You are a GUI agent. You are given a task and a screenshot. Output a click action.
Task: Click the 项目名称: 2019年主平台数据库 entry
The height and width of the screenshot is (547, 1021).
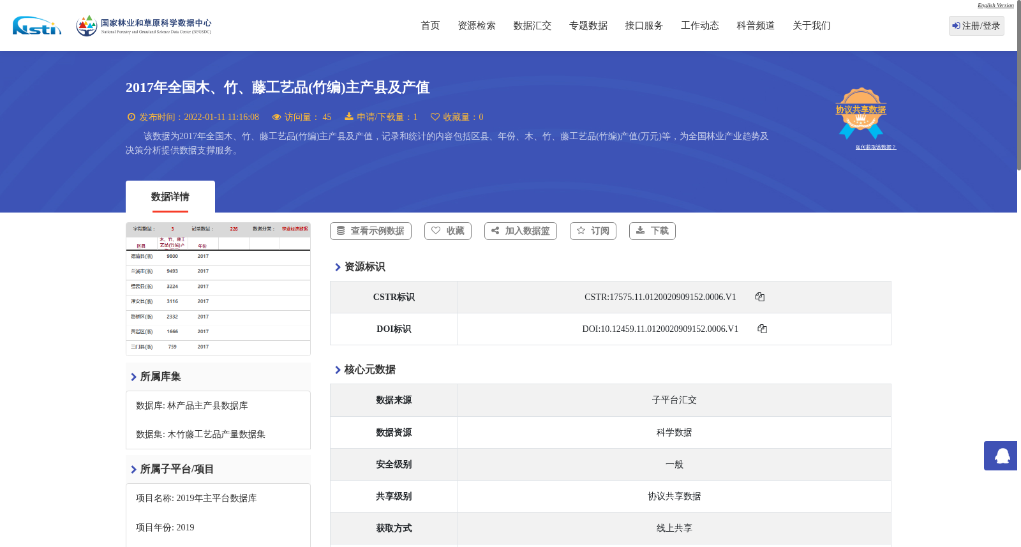pyautogui.click(x=197, y=498)
